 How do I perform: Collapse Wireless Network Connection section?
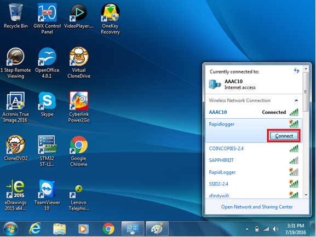296,101
